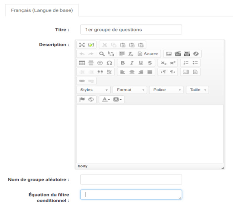Maximize the description editor
This screenshot has width=233, height=204.
pyautogui.click(x=82, y=45)
